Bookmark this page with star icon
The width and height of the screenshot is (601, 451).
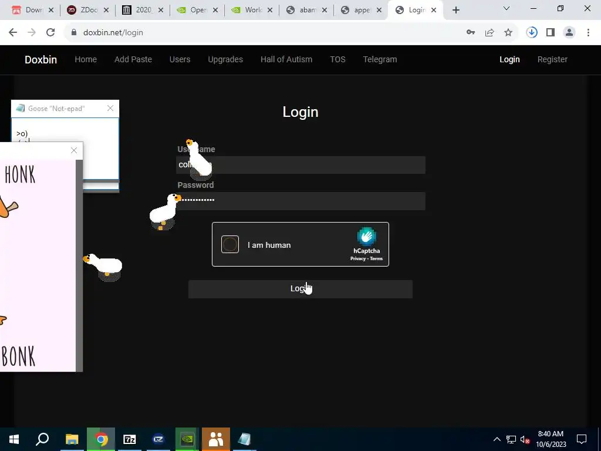(508, 33)
